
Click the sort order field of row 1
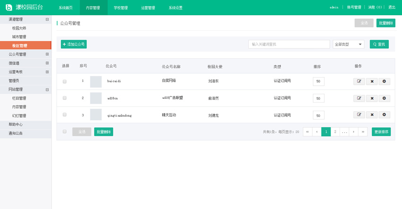(x=318, y=81)
